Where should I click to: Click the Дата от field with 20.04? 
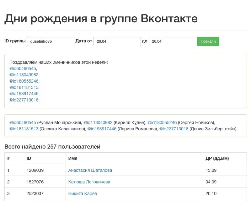117,41
